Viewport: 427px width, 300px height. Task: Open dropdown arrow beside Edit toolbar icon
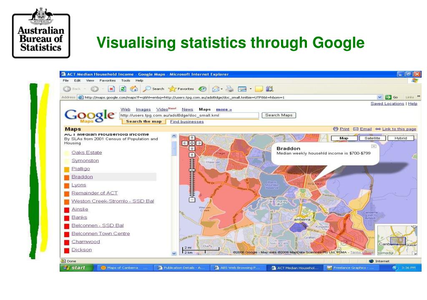coord(251,89)
